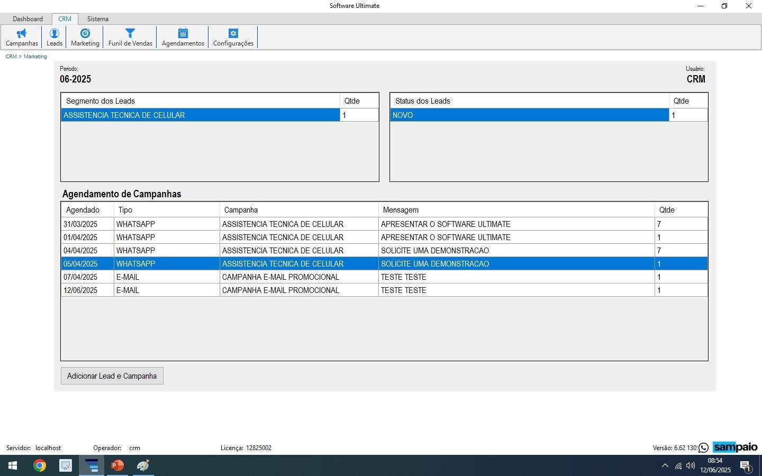Click the Software Ultimate taskbar icon
Viewport: 762px width, 476px height.
[92, 465]
